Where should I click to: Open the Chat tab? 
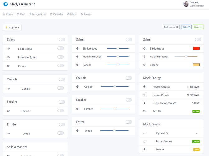click(x=21, y=14)
